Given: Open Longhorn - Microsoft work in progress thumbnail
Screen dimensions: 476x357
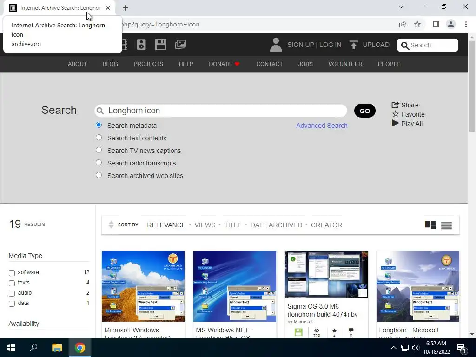Looking at the screenshot, I should [418, 286].
